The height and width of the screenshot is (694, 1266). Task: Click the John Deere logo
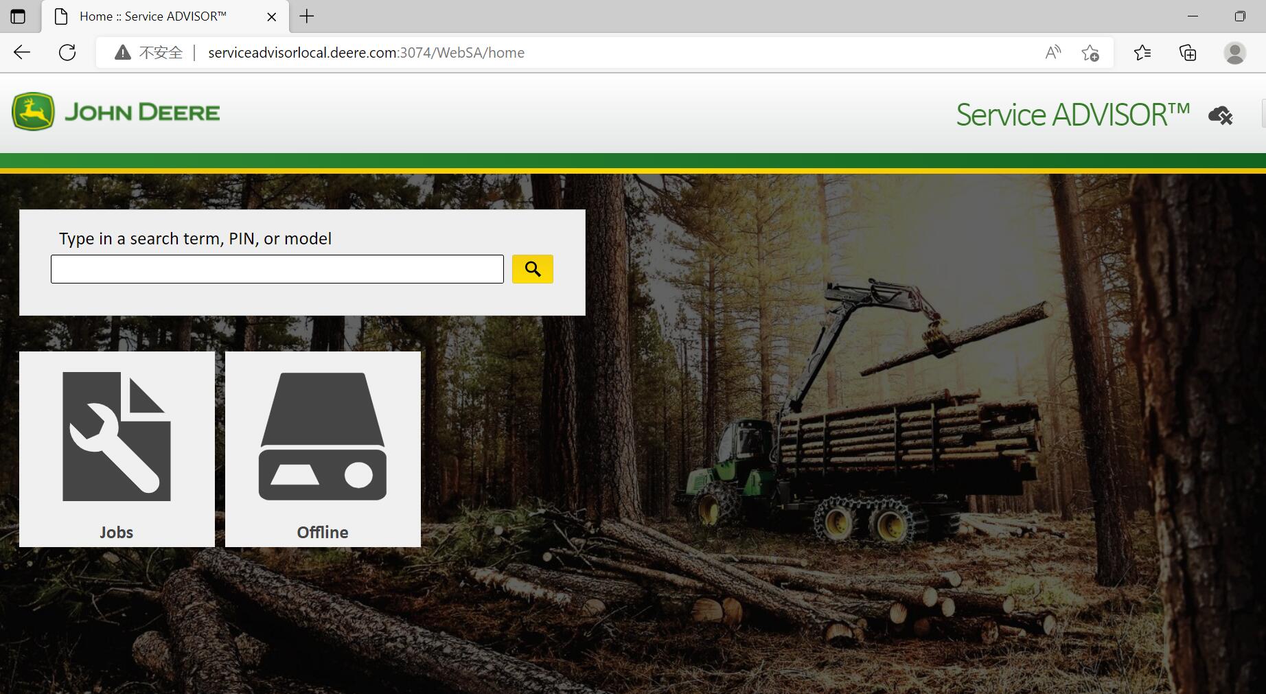115,112
